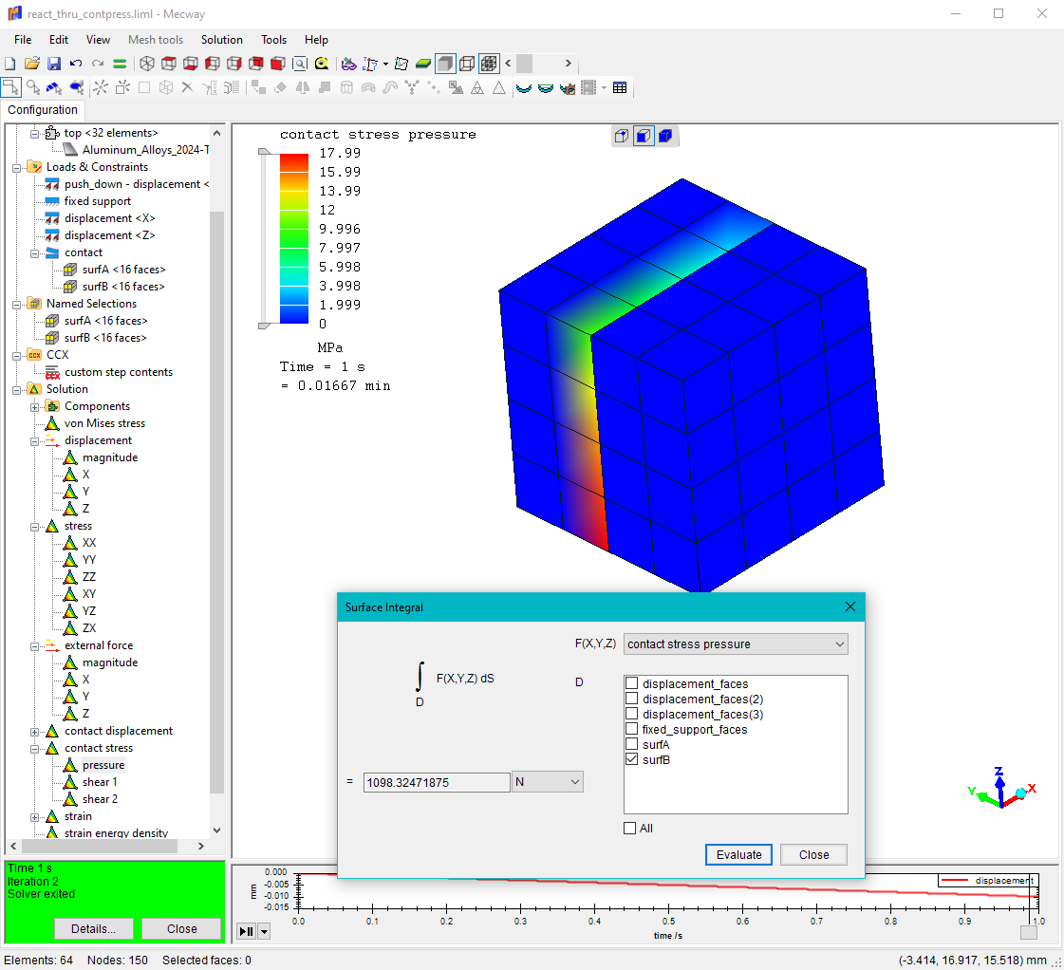Open the File menu

[x=23, y=40]
